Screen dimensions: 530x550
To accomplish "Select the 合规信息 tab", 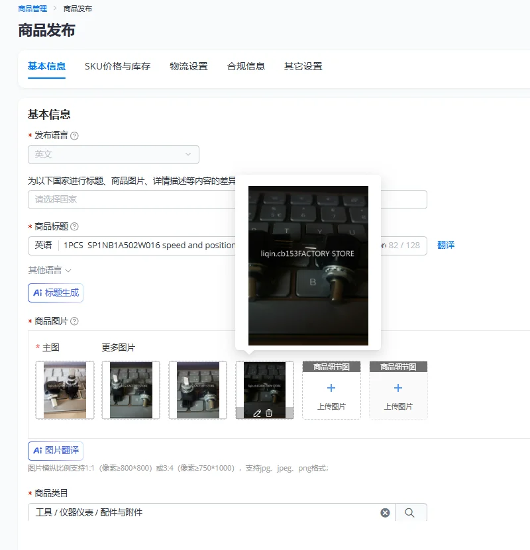I will pyautogui.click(x=246, y=66).
